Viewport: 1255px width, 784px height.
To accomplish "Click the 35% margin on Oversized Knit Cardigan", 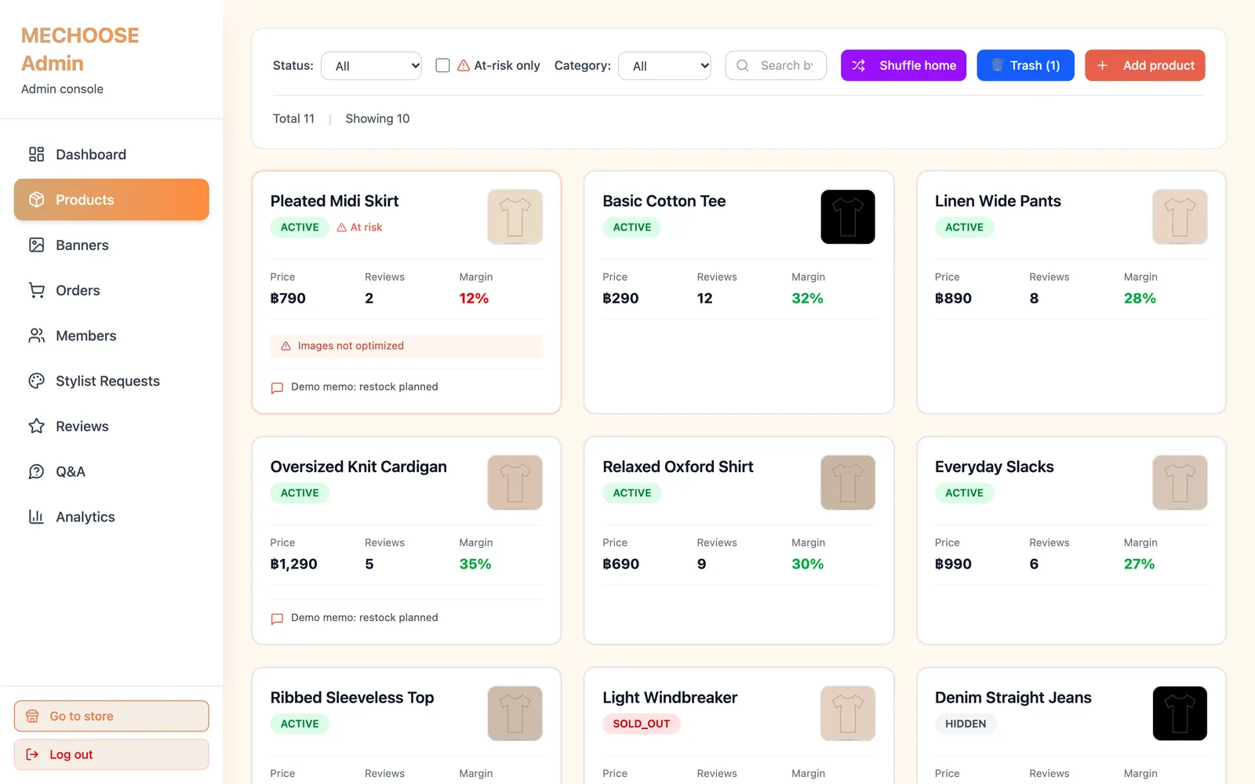I will coord(475,564).
